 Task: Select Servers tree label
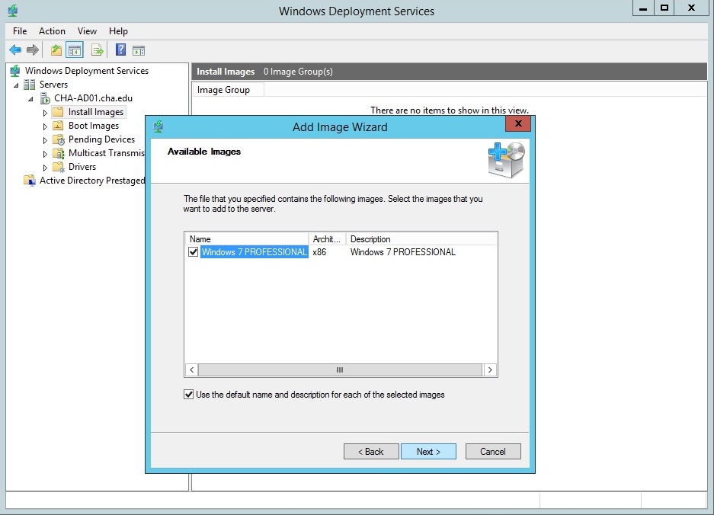point(54,85)
